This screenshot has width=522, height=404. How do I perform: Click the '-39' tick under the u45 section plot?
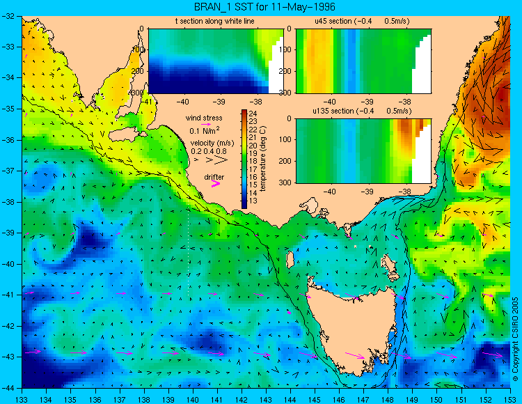click(367, 102)
